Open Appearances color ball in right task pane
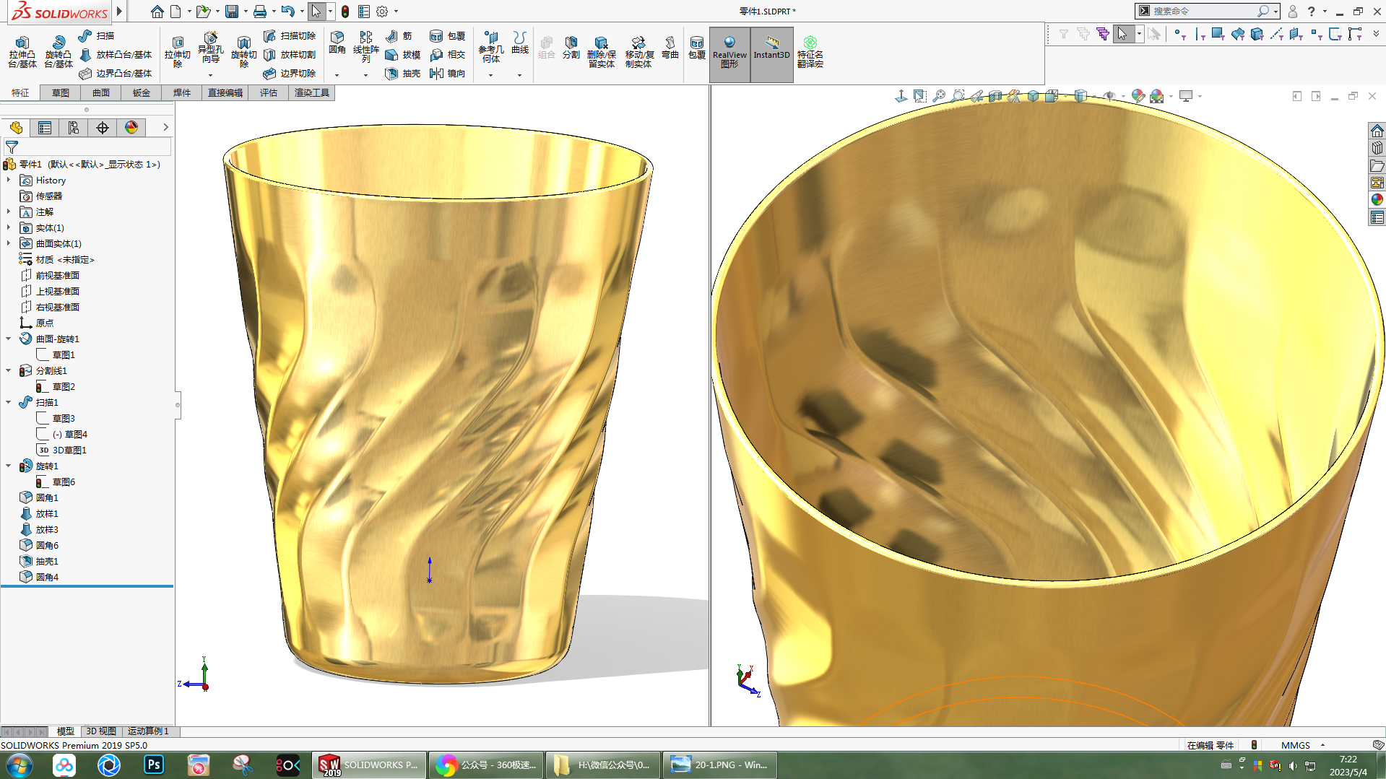This screenshot has height=779, width=1386. (x=1377, y=200)
